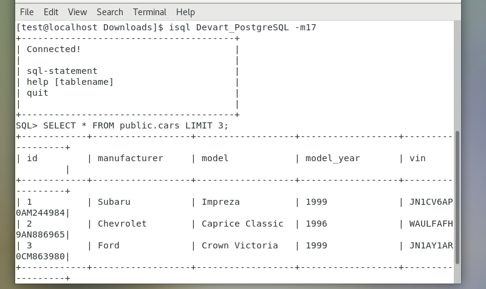Click the terminal vertical scrollbar thumb
This screenshot has height=289, width=486.
(x=457, y=198)
